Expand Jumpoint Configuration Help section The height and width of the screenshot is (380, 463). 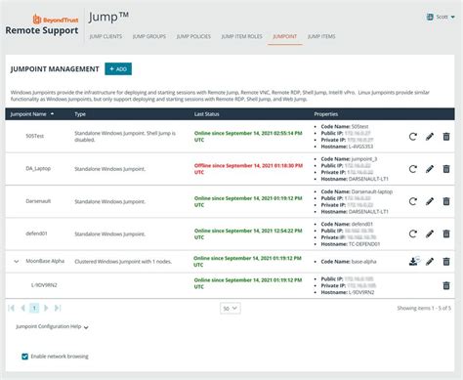pos(52,326)
